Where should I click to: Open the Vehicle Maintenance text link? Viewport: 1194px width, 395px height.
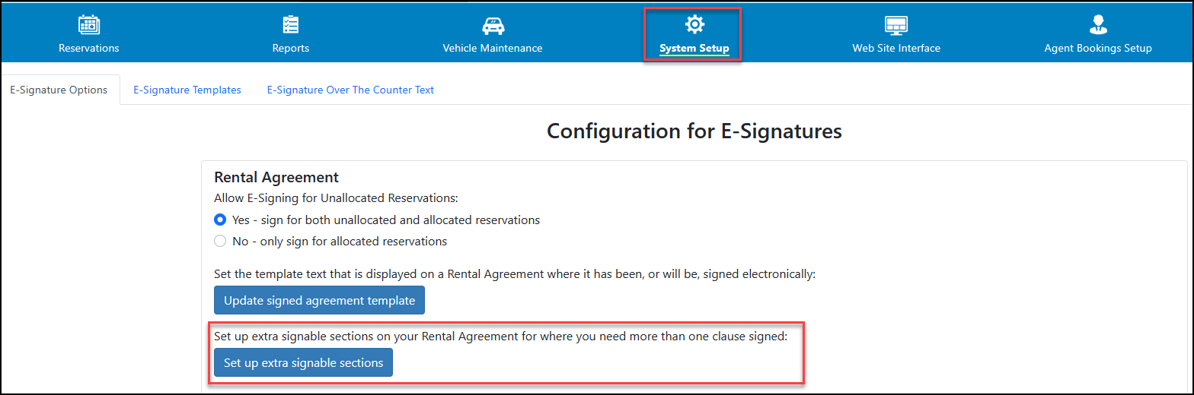coord(493,48)
